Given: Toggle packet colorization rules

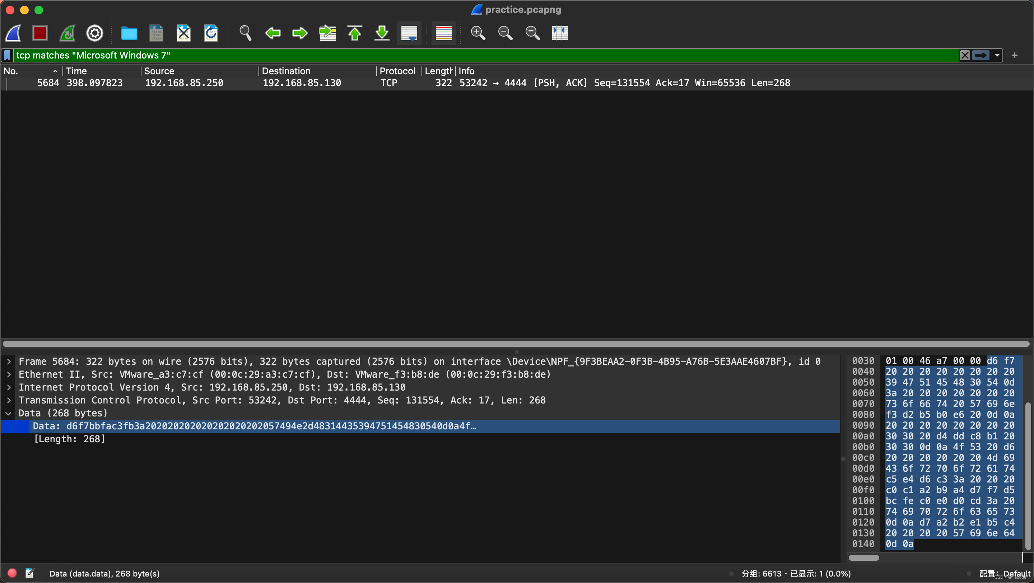Looking at the screenshot, I should [443, 33].
